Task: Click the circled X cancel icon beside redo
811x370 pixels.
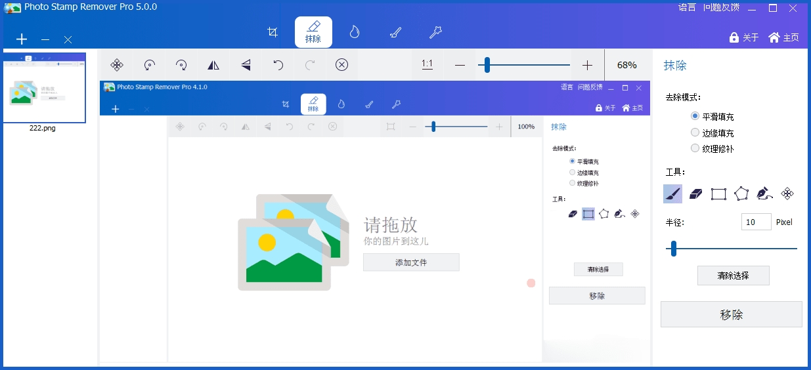Action: [341, 64]
